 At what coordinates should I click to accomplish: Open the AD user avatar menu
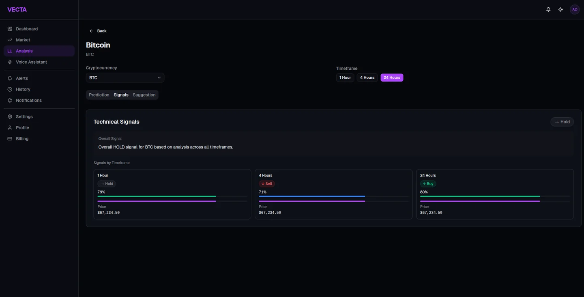[x=575, y=9]
